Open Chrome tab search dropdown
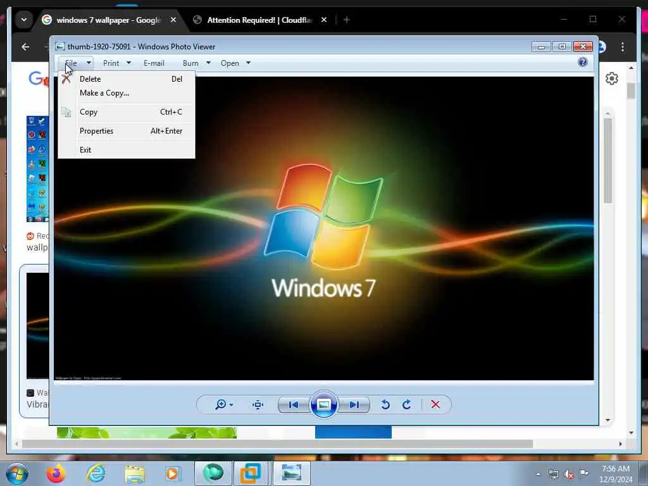 (24, 20)
